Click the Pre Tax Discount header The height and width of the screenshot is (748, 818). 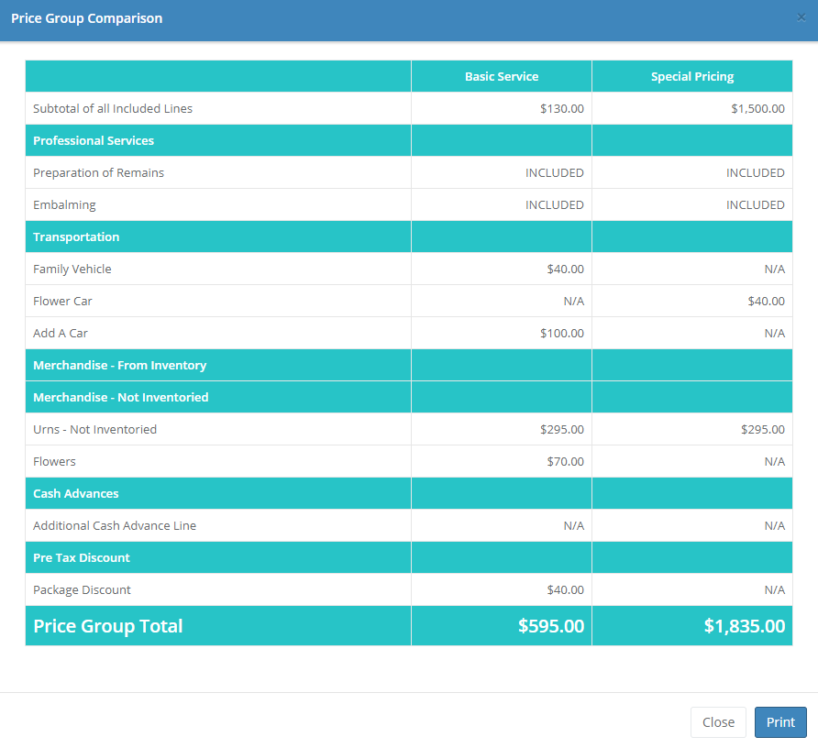82,558
